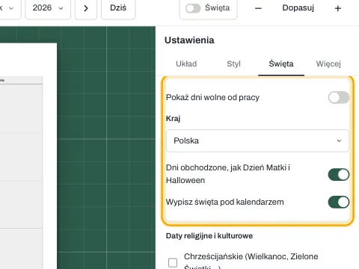
Task: Toggle the Święta switch in the toolbar
Action: (193, 8)
